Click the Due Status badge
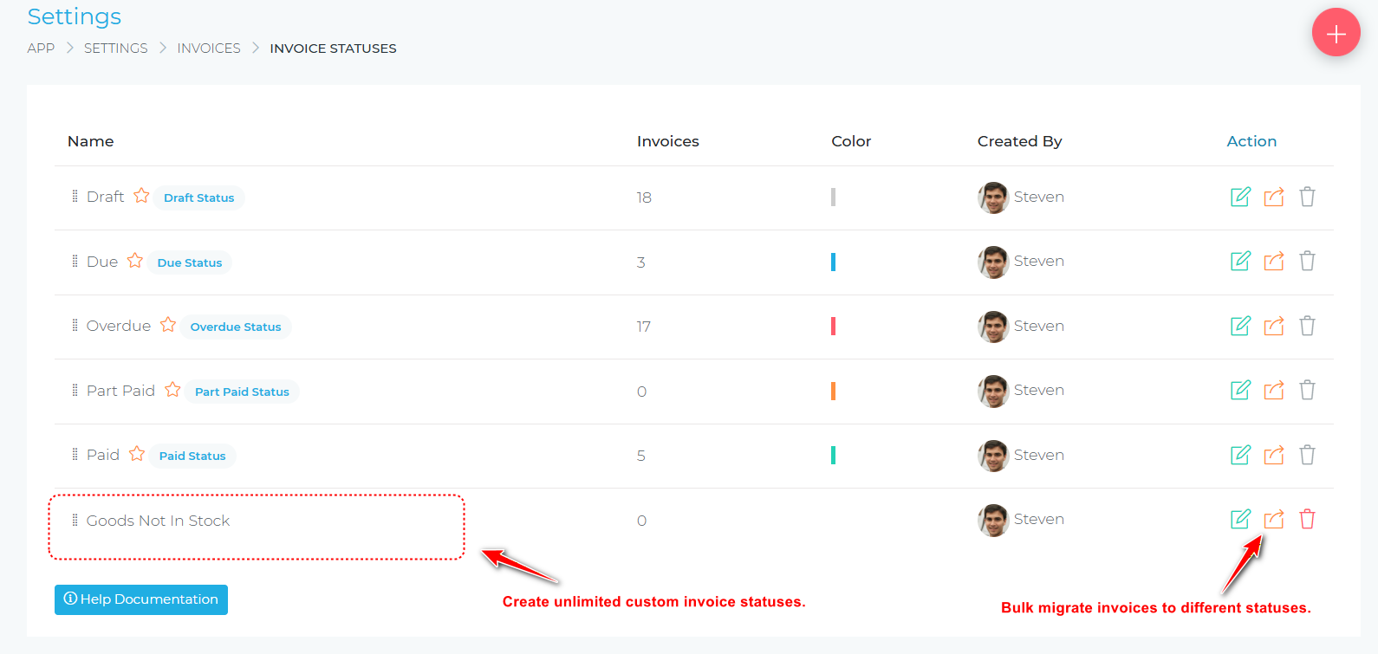The width and height of the screenshot is (1378, 654). (188, 262)
